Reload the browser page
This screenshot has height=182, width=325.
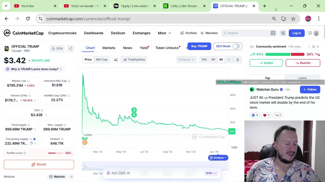click(x=28, y=19)
